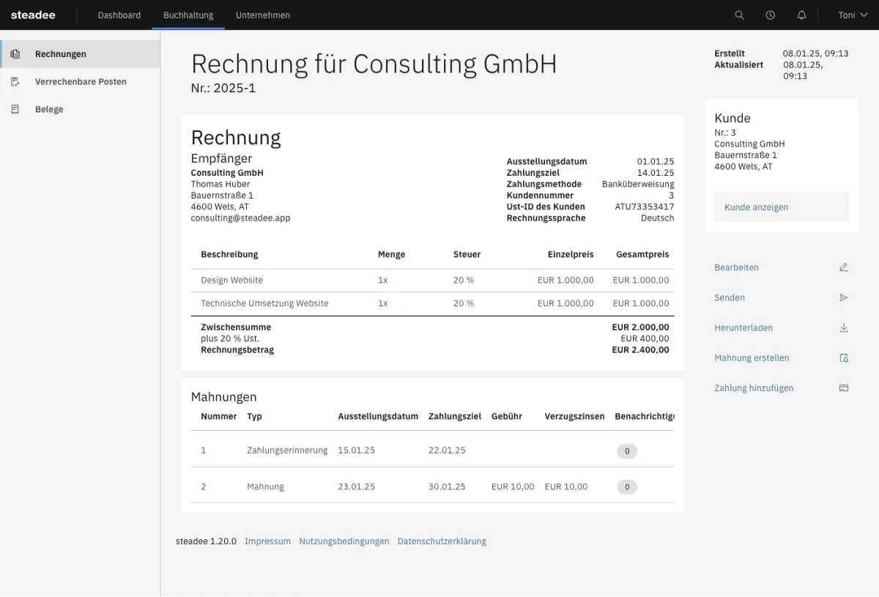Open the Impressum link
This screenshot has width=879, height=597.
point(267,541)
